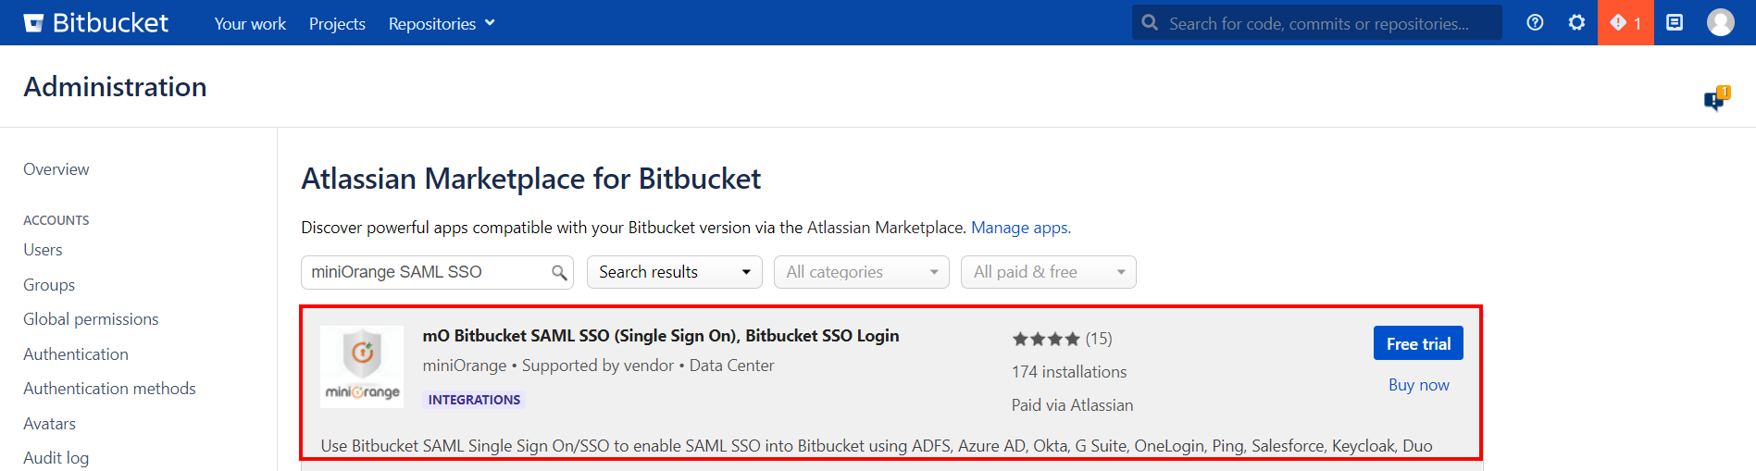Open the inbox icon in the header

tap(1675, 22)
